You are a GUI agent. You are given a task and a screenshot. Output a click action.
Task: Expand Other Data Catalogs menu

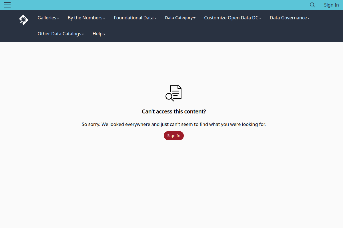coord(61,34)
